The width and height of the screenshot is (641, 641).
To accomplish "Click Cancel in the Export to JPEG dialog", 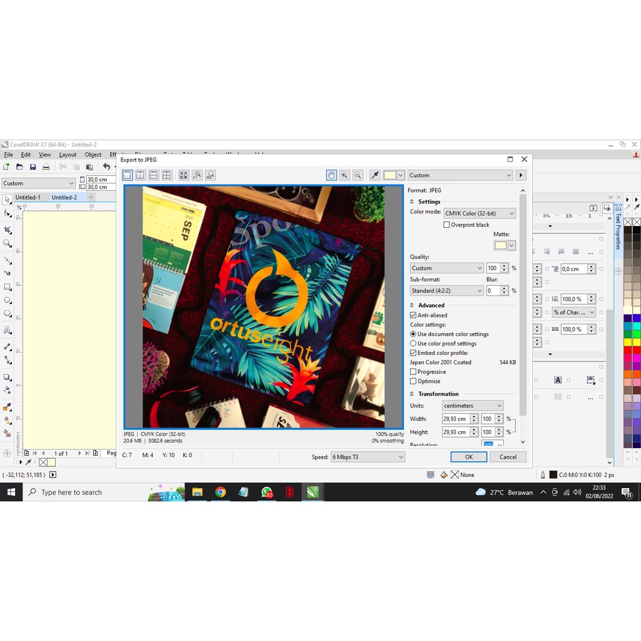I will pyautogui.click(x=508, y=457).
